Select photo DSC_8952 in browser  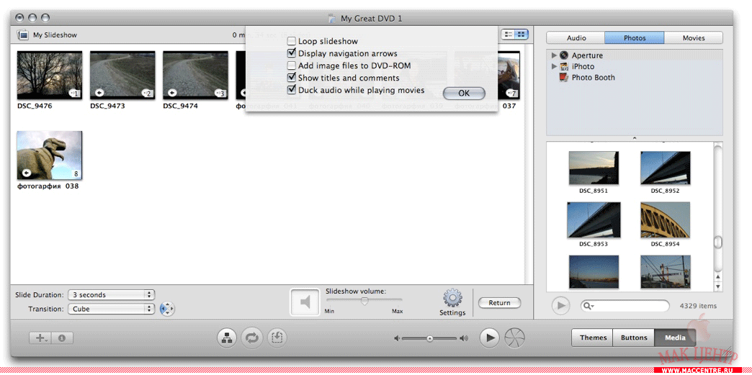tap(665, 168)
